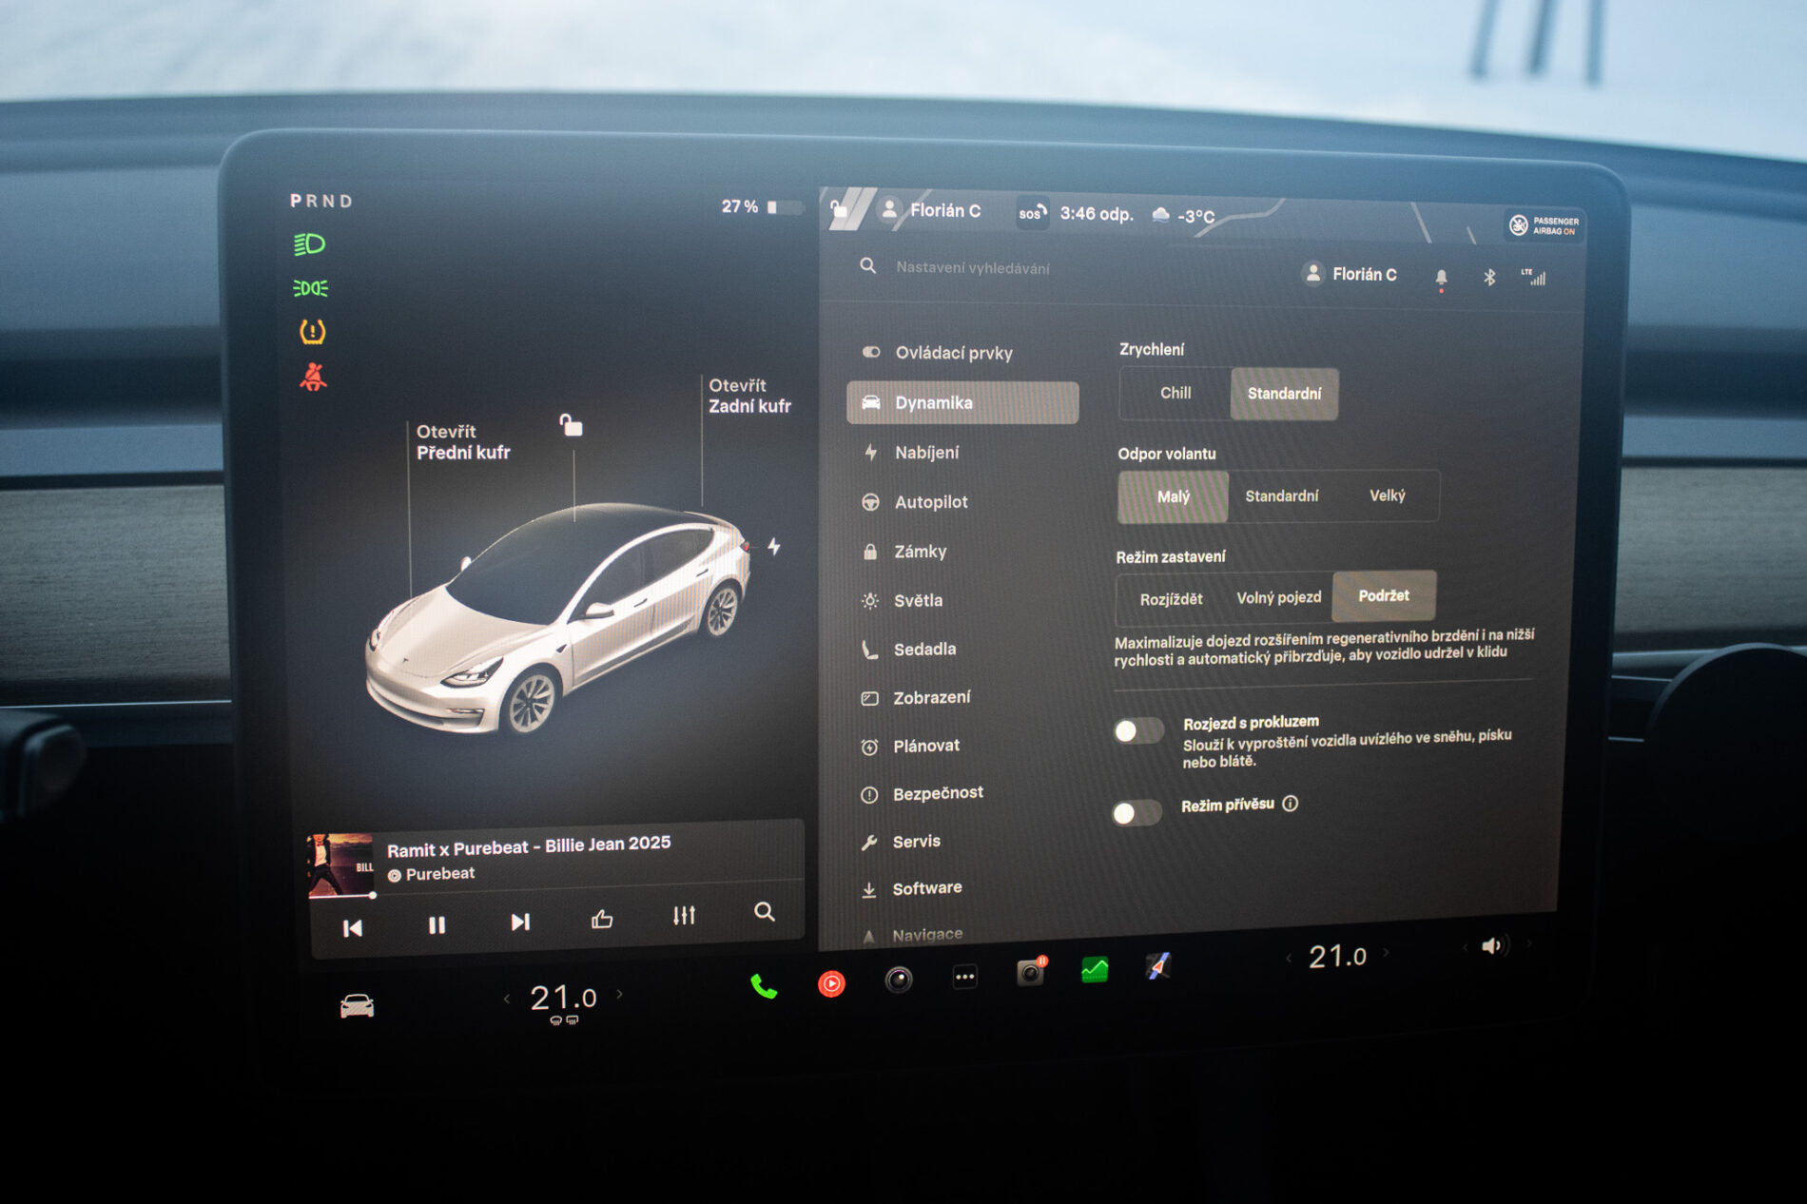Switch to the Nabíjení menu
This screenshot has width=1807, height=1204.
pyautogui.click(x=926, y=453)
